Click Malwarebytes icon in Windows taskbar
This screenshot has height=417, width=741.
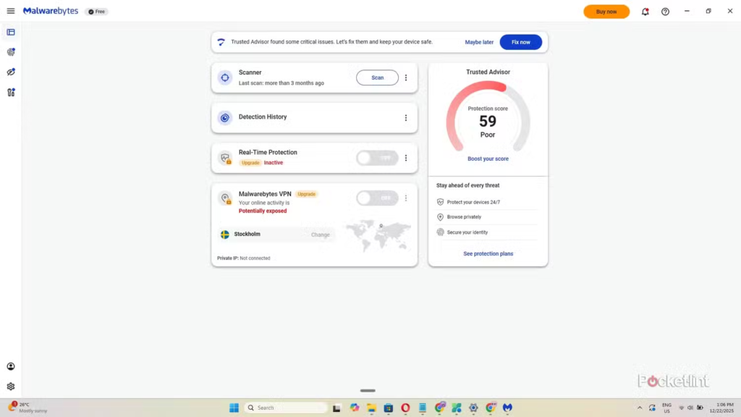[x=508, y=408]
